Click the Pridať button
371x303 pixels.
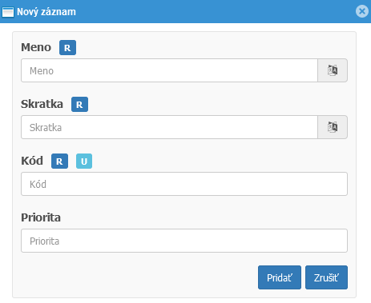[x=280, y=277]
